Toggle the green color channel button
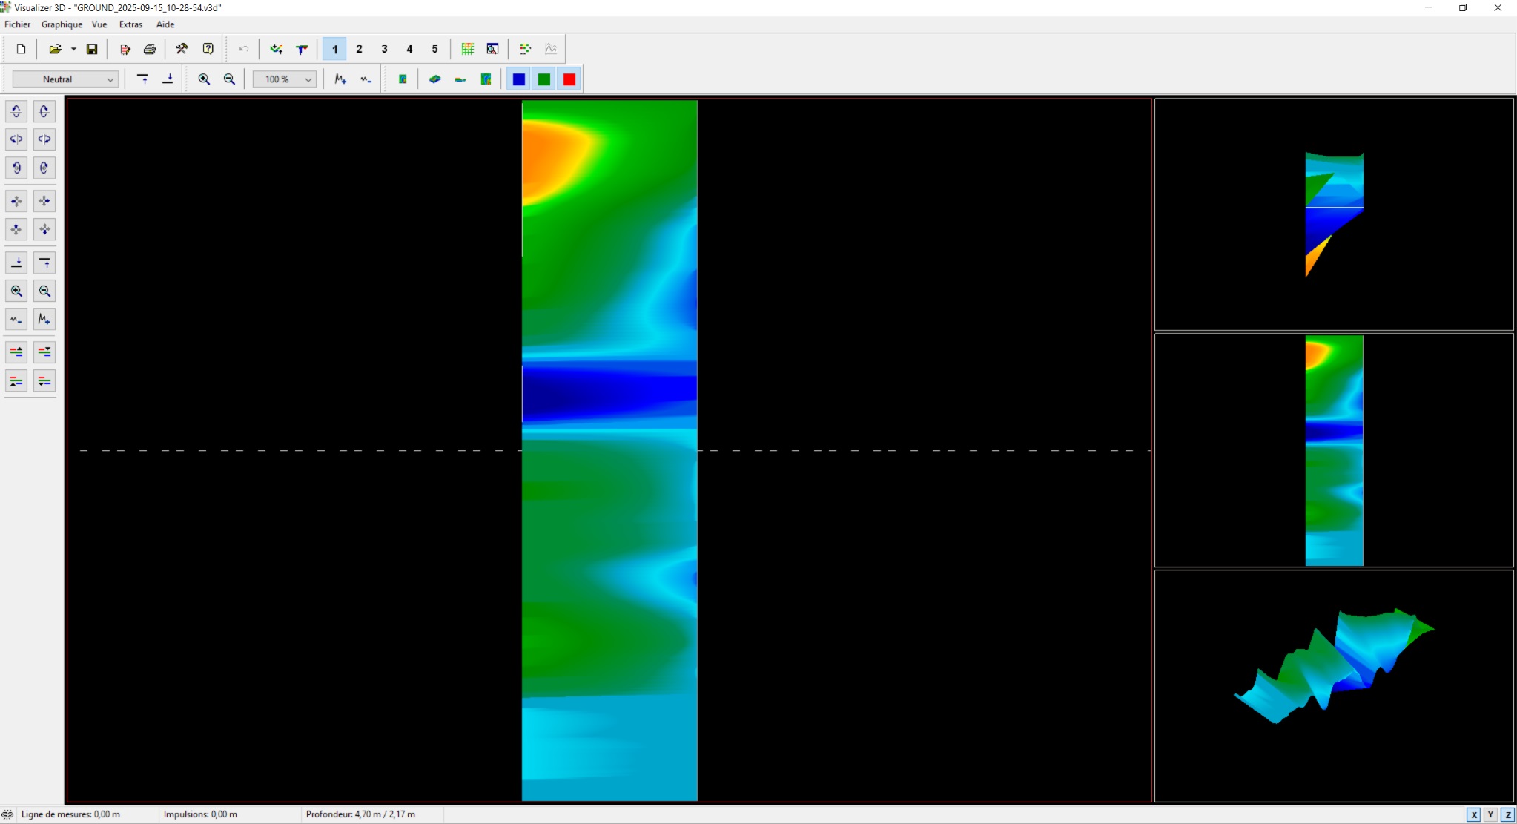1517x824 pixels. (544, 79)
